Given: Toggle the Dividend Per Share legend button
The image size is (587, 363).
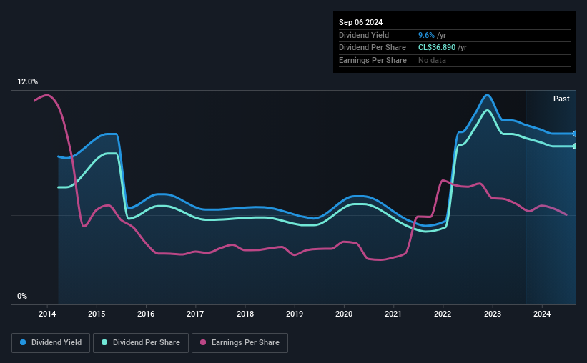Looking at the screenshot, I should tap(141, 343).
